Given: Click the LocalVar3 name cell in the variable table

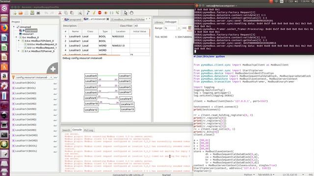Looking at the screenshot, I should [x=75, y=50].
